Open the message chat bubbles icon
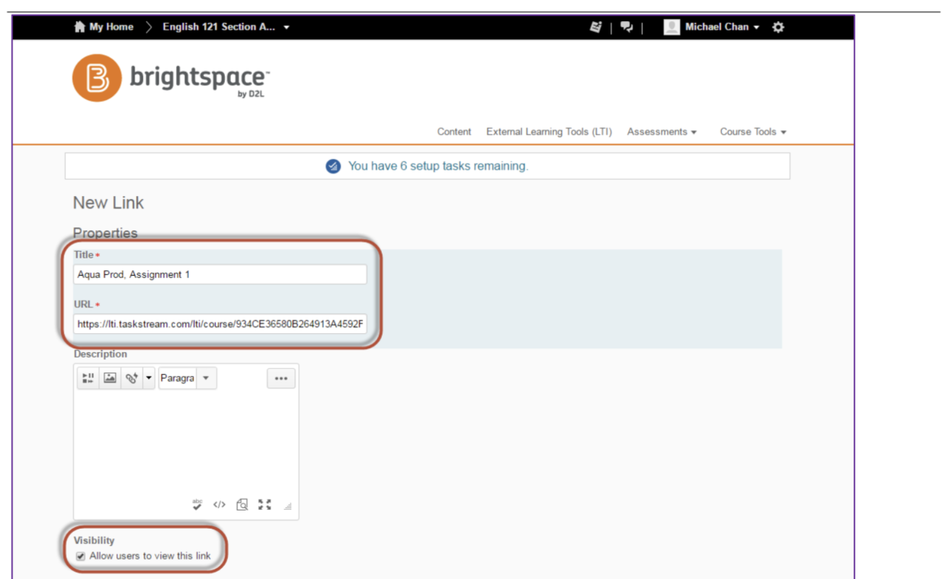 [x=627, y=27]
